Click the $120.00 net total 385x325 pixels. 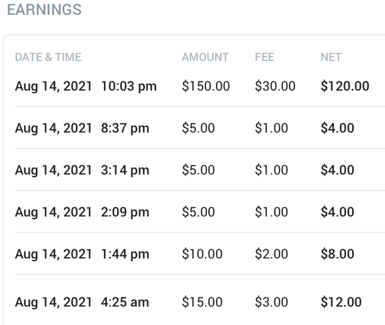(345, 86)
